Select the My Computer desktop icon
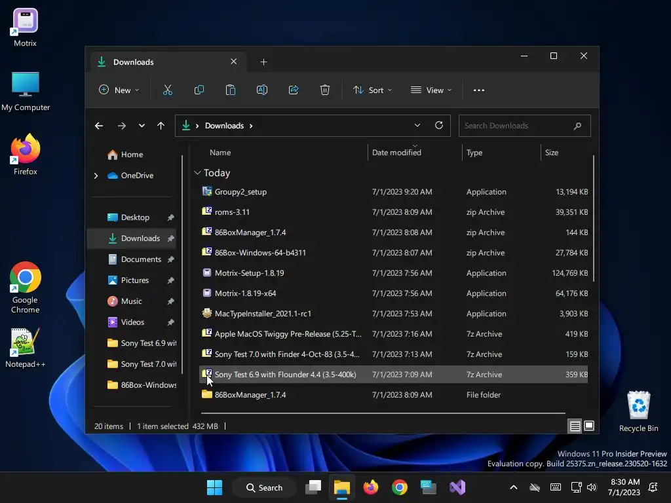 [26, 91]
